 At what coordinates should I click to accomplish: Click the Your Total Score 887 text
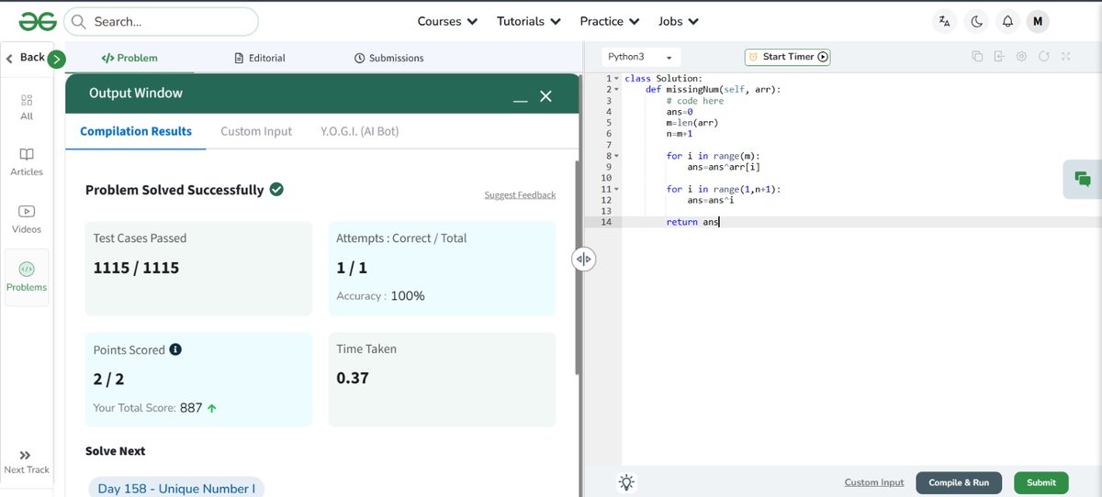coord(155,408)
